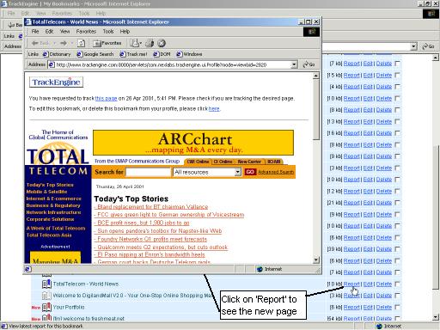This screenshot has width=440, height=330.
Task: Click the popup window vertical scrollbar thumb
Action: coord(316,109)
